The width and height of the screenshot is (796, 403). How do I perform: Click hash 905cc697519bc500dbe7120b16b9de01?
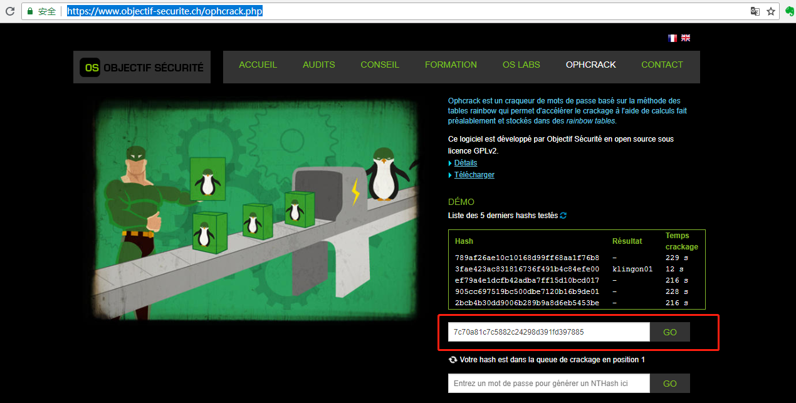click(527, 292)
